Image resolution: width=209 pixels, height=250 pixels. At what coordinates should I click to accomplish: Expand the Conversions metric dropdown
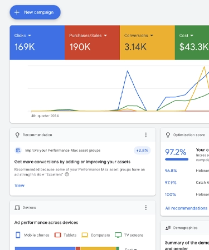pyautogui.click(x=152, y=36)
